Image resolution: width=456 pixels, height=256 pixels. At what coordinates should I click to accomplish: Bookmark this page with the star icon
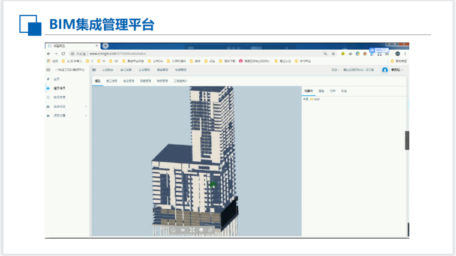click(333, 53)
